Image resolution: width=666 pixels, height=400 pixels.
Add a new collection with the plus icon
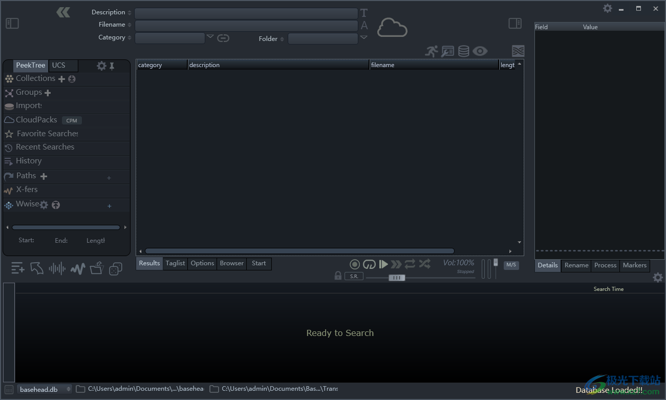61,79
